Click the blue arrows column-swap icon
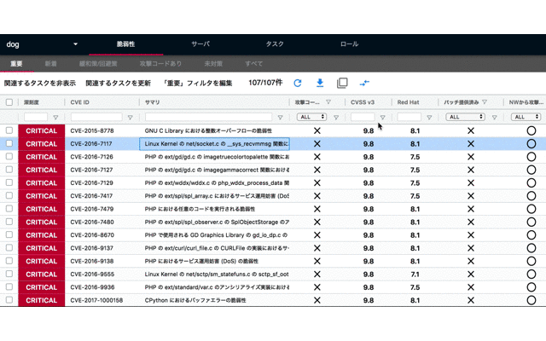Viewport: 546px width, 341px height. tap(364, 83)
